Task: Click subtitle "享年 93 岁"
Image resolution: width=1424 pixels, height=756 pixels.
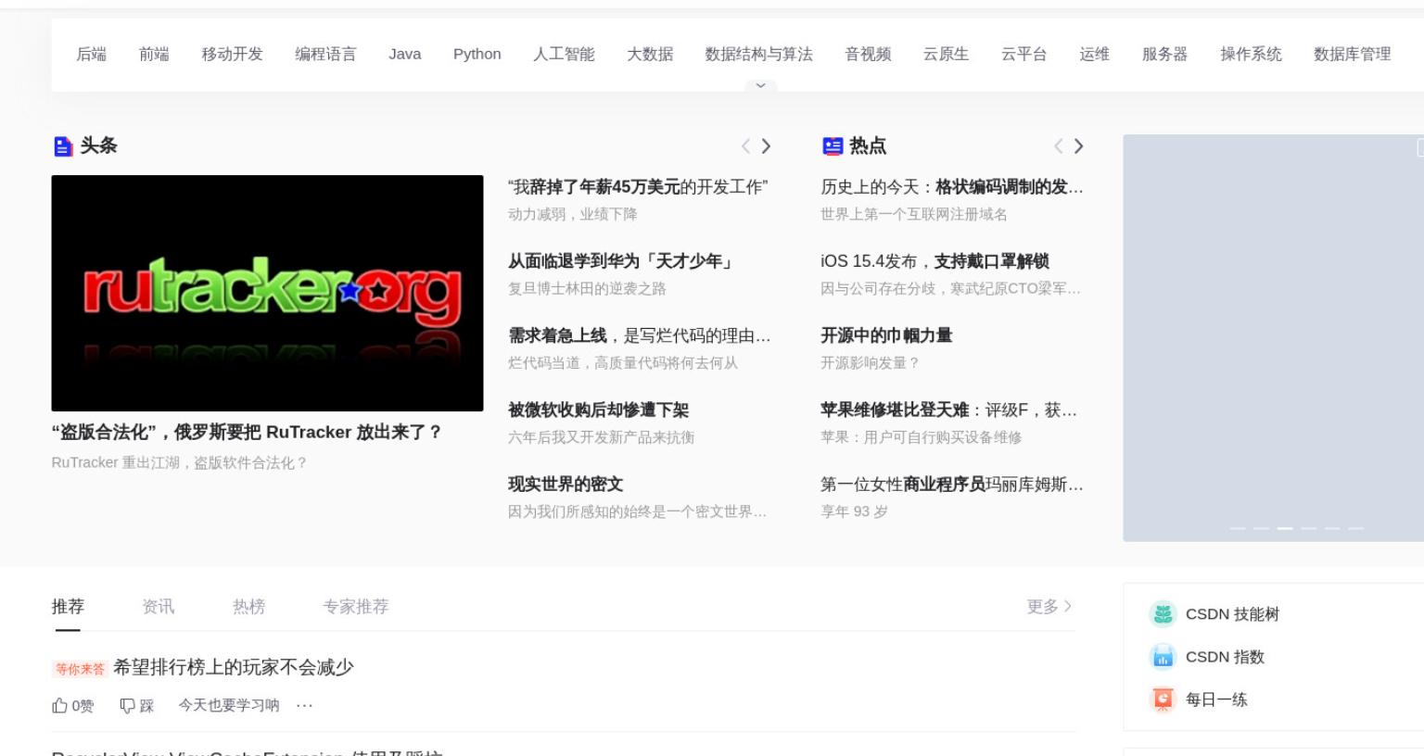Action: coord(854,511)
